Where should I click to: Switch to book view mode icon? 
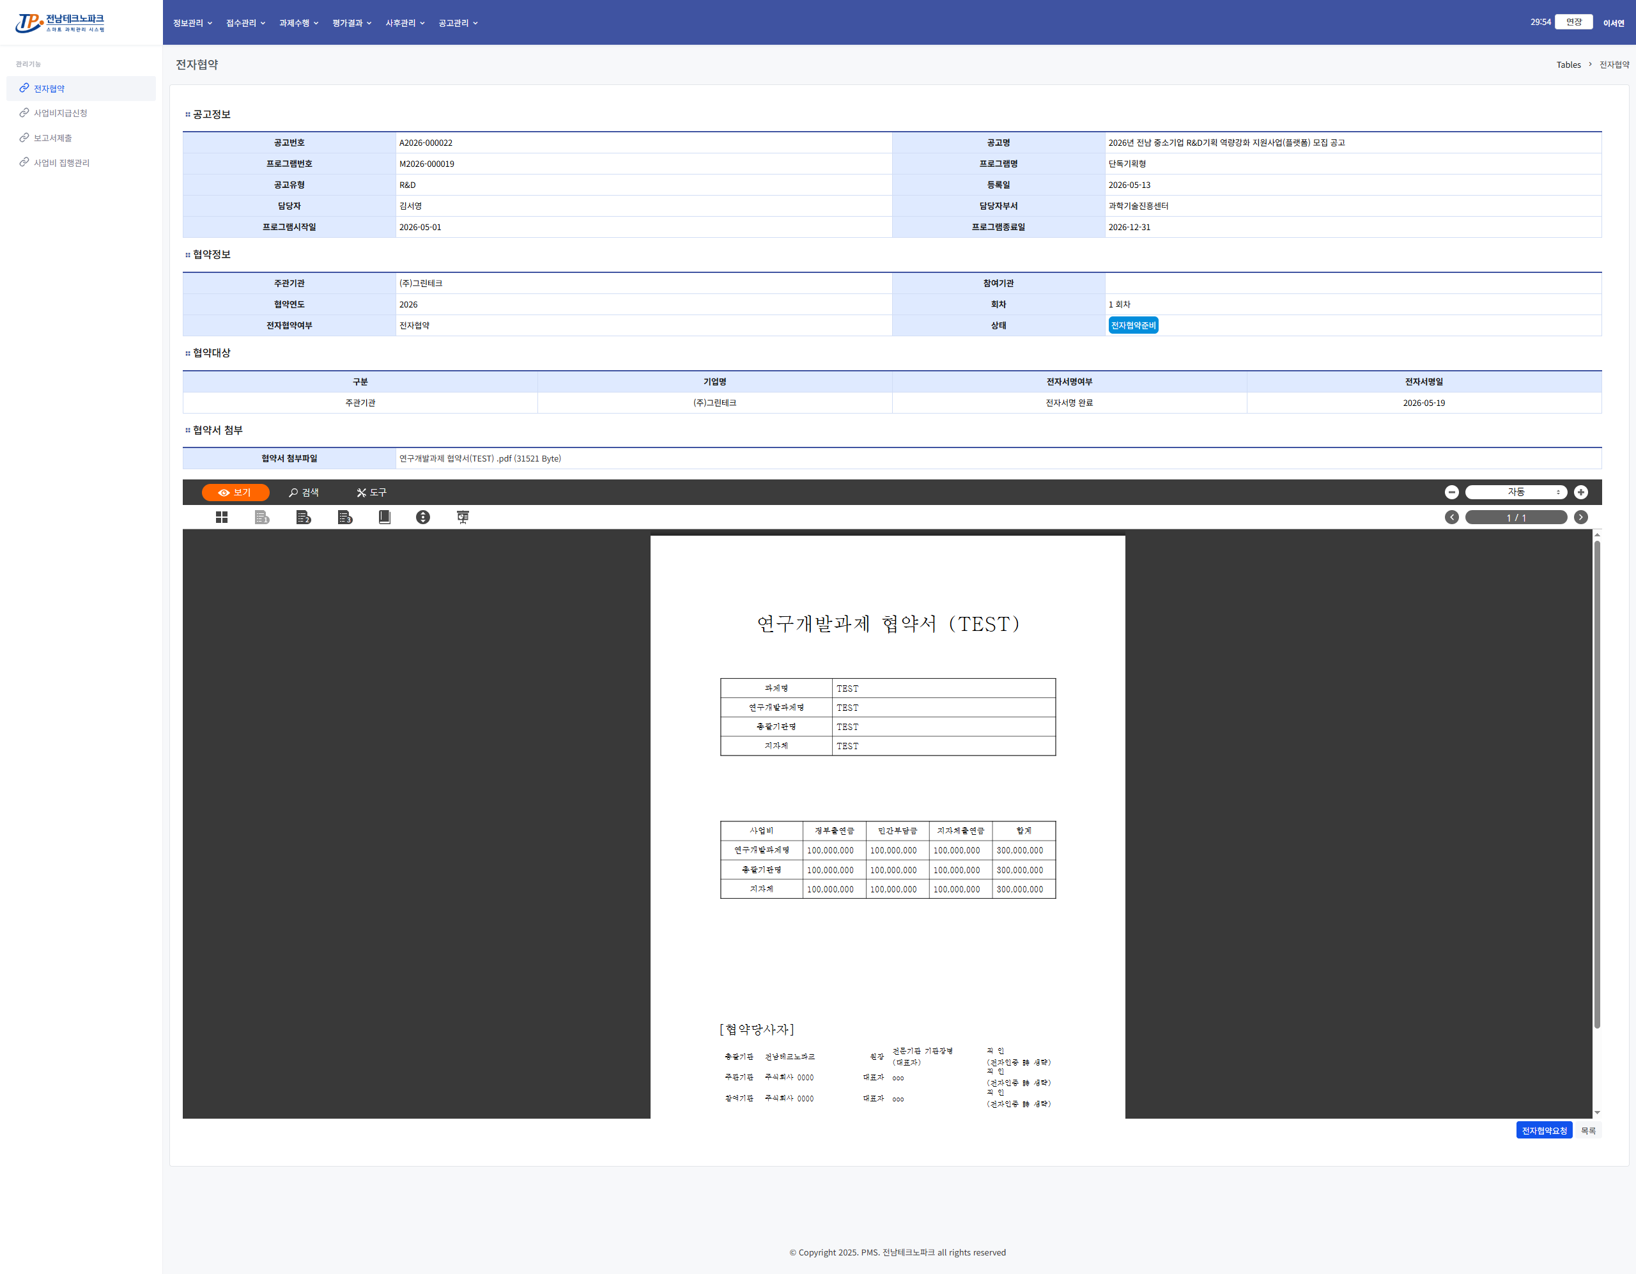click(x=384, y=517)
